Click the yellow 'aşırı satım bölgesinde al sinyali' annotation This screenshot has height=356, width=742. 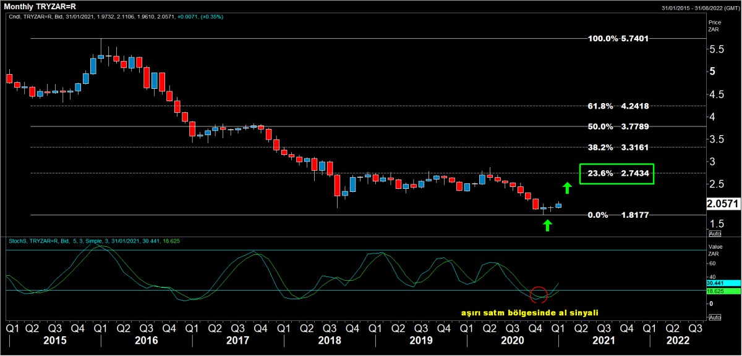530,313
